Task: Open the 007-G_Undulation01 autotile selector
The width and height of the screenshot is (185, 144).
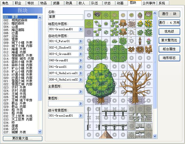Action: (x=81, y=73)
